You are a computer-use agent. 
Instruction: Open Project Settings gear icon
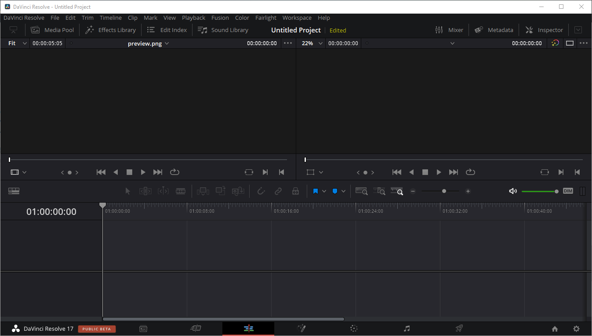coord(576,329)
